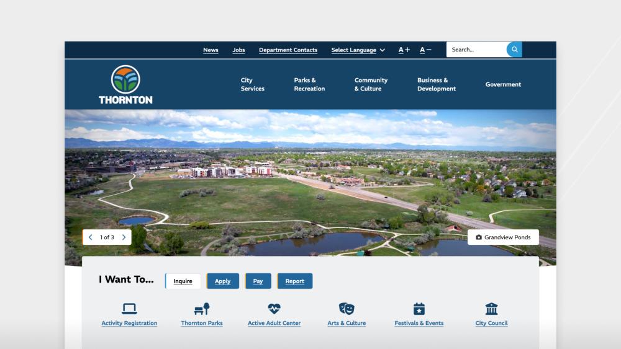Click the laptop Activity Registration icon
This screenshot has height=349, width=621.
[129, 309]
